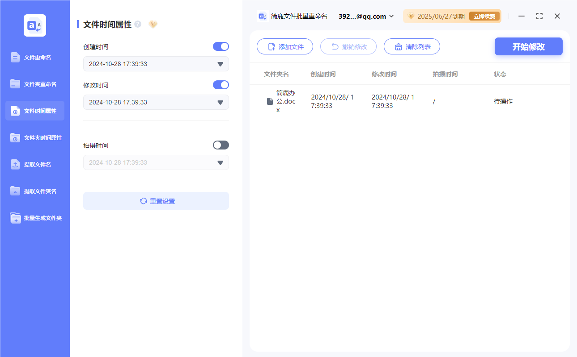Switch to 文件夹时间属性 tool
The width and height of the screenshot is (577, 357).
[x=34, y=137]
